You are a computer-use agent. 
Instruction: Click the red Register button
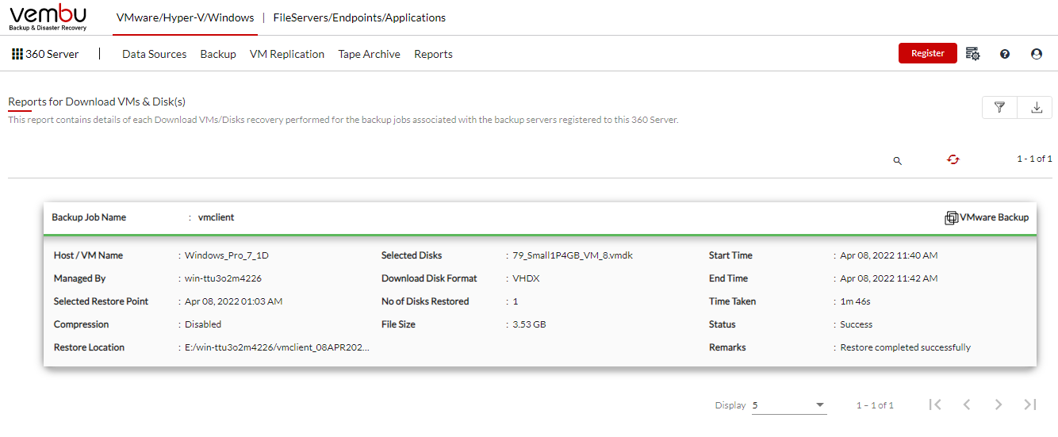[x=928, y=53]
